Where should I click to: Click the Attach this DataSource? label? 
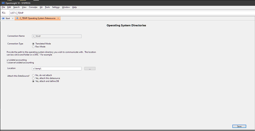click(x=18, y=76)
